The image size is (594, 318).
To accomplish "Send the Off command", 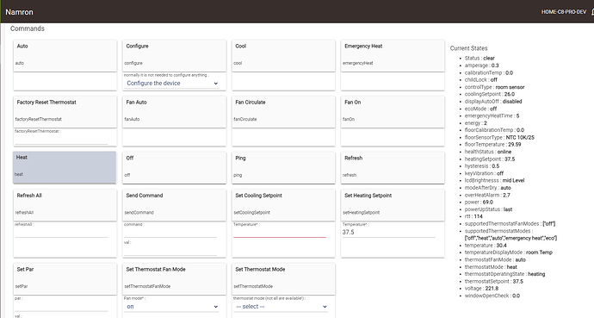I will pyautogui.click(x=174, y=167).
